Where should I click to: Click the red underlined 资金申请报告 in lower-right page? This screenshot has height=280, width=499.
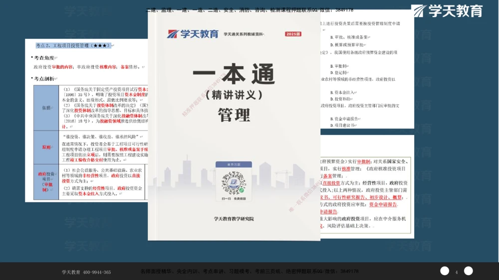(383, 205)
